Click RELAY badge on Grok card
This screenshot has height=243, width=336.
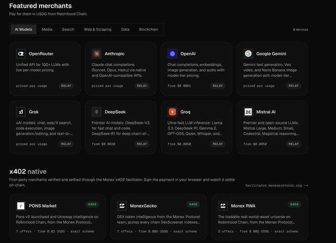pos(66,144)
